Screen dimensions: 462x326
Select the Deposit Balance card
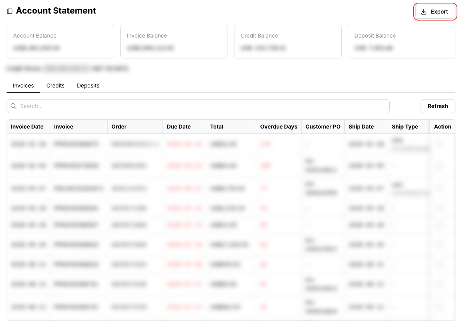click(402, 41)
